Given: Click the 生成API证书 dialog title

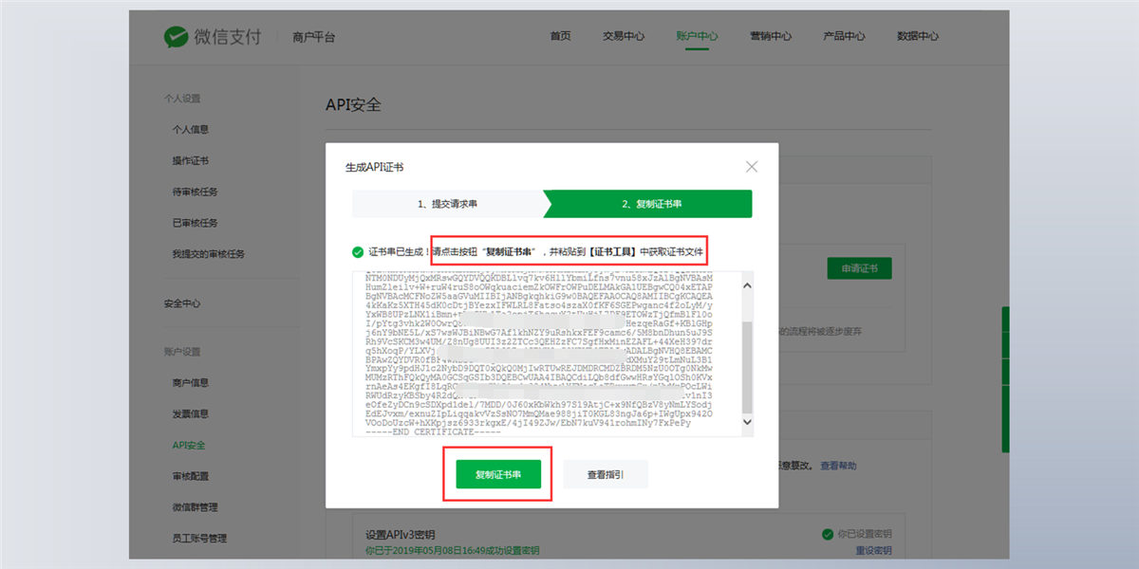Looking at the screenshot, I should tap(374, 167).
